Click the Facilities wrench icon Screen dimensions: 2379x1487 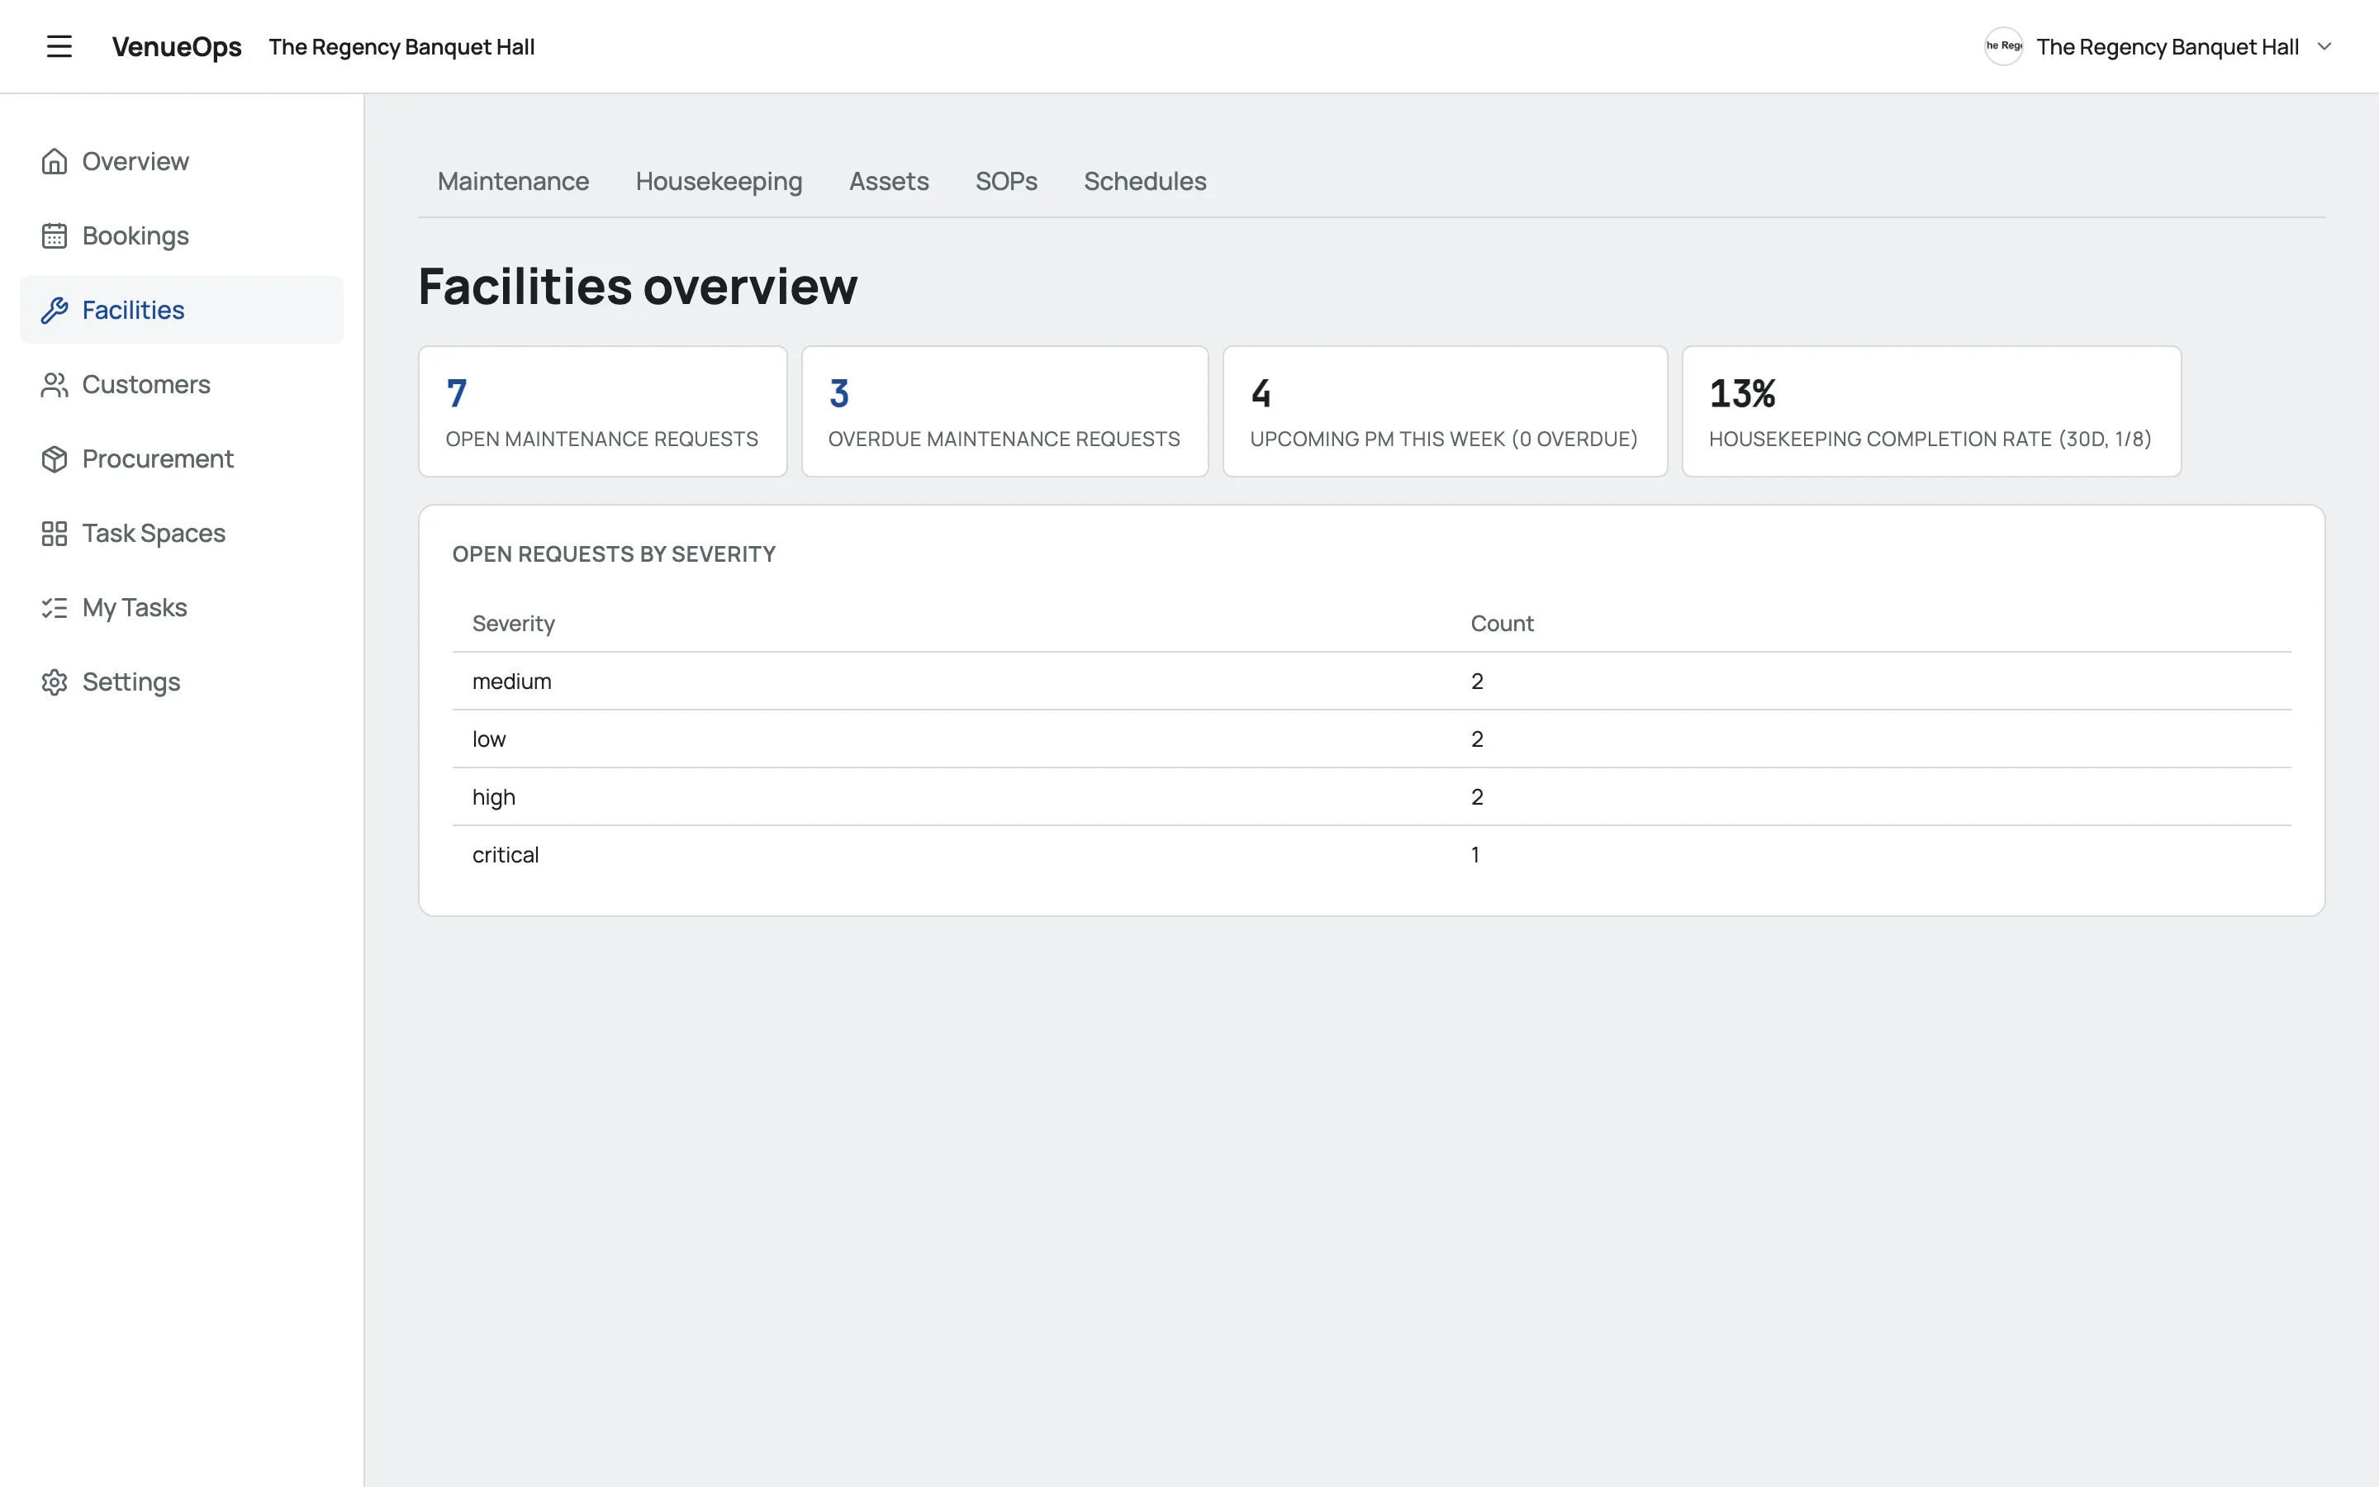point(54,310)
